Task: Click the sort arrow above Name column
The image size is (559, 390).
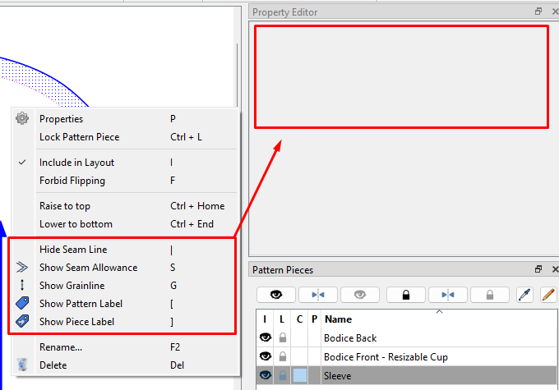Action: click(438, 312)
